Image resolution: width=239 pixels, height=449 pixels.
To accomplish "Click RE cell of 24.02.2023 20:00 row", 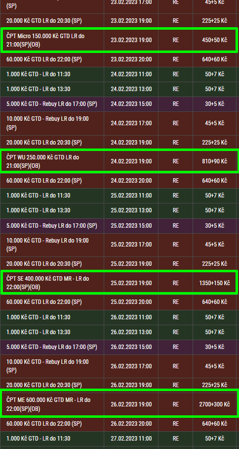I will coord(176,181).
